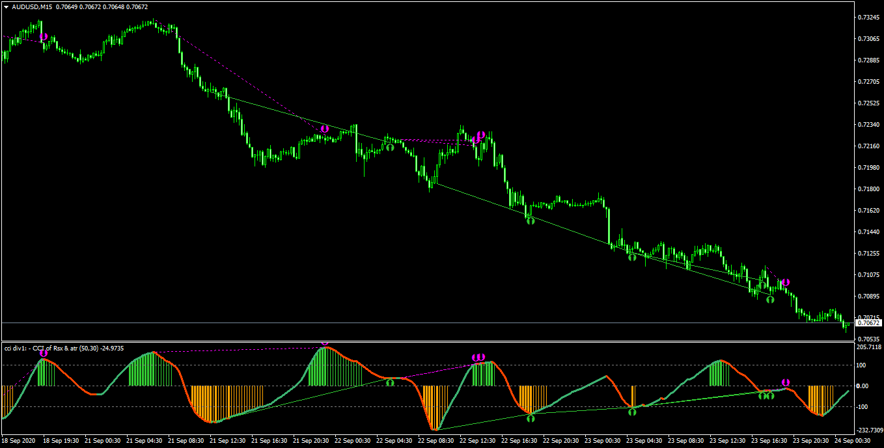Select the horizontal bid price line
This screenshot has height=448, width=884.
coord(428,323)
